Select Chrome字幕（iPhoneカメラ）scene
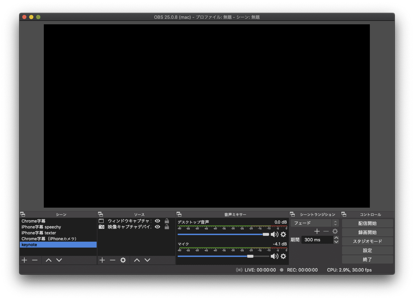The image size is (414, 300). pos(58,239)
